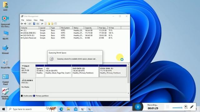This screenshot has width=200, height=112.
Task: Sort by the Layout column header
Action: [44, 28]
